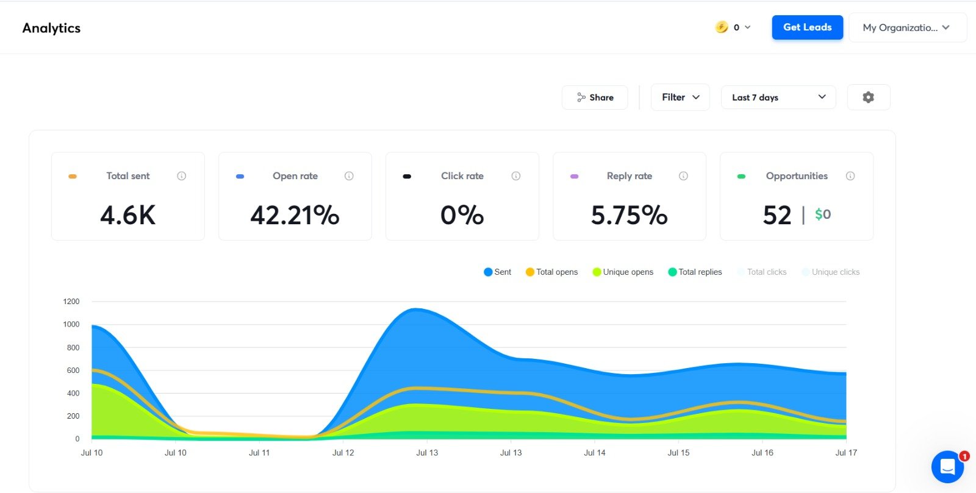This screenshot has width=976, height=493.
Task: Click the Jul 17 axis label
Action: coord(846,453)
